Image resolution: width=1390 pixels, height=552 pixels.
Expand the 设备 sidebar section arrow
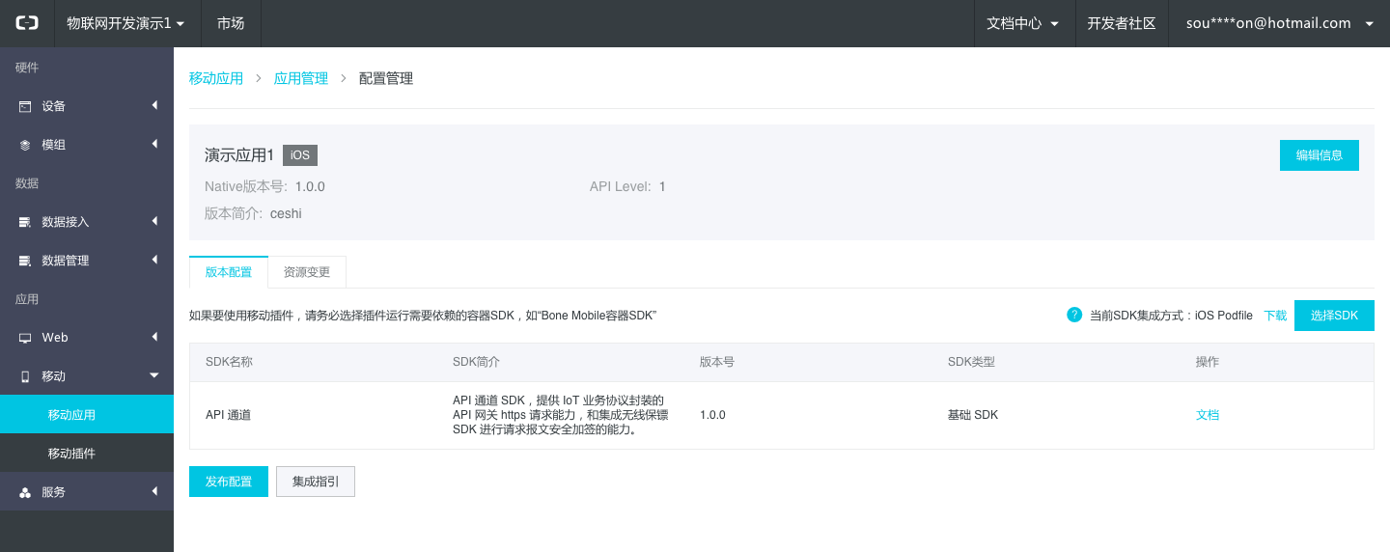154,105
